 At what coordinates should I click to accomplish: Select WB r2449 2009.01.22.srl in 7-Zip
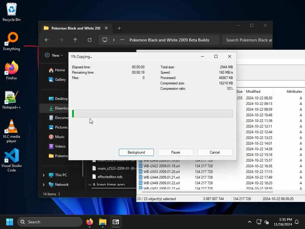[159, 183]
